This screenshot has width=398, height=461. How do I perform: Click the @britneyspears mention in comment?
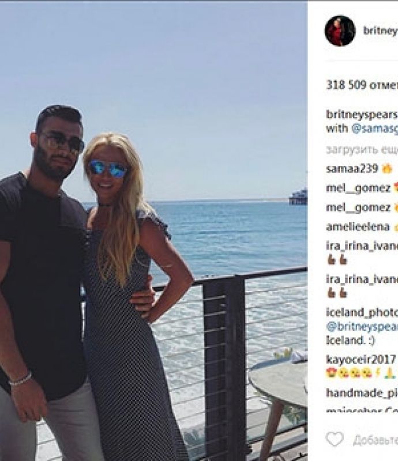coord(362,326)
